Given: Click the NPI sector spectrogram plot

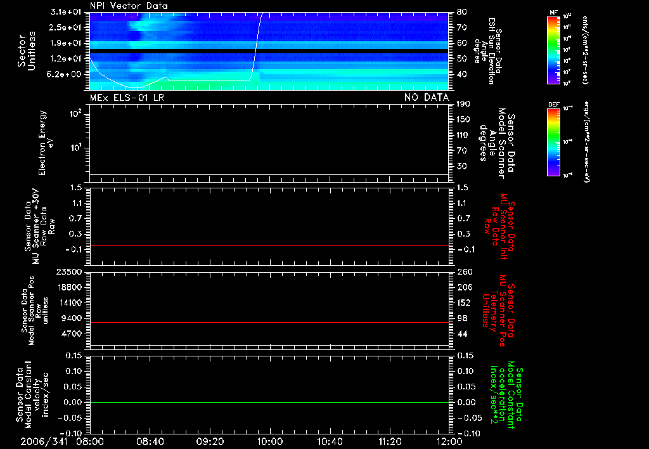Looking at the screenshot, I should (269, 51).
